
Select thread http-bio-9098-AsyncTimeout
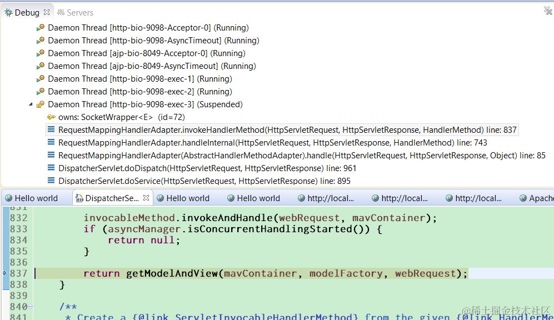[x=153, y=41]
